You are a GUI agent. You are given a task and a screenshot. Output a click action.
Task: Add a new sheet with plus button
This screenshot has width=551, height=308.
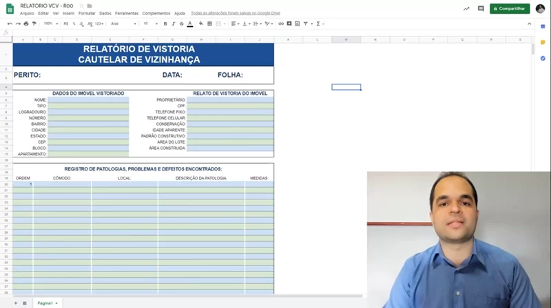(15, 303)
